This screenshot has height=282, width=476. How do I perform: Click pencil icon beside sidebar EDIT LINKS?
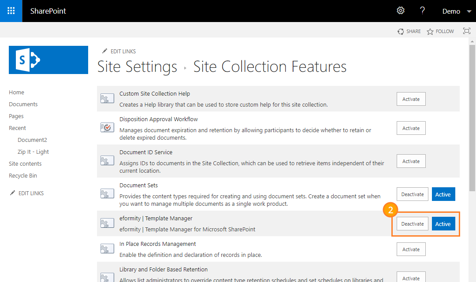pyautogui.click(x=12, y=193)
